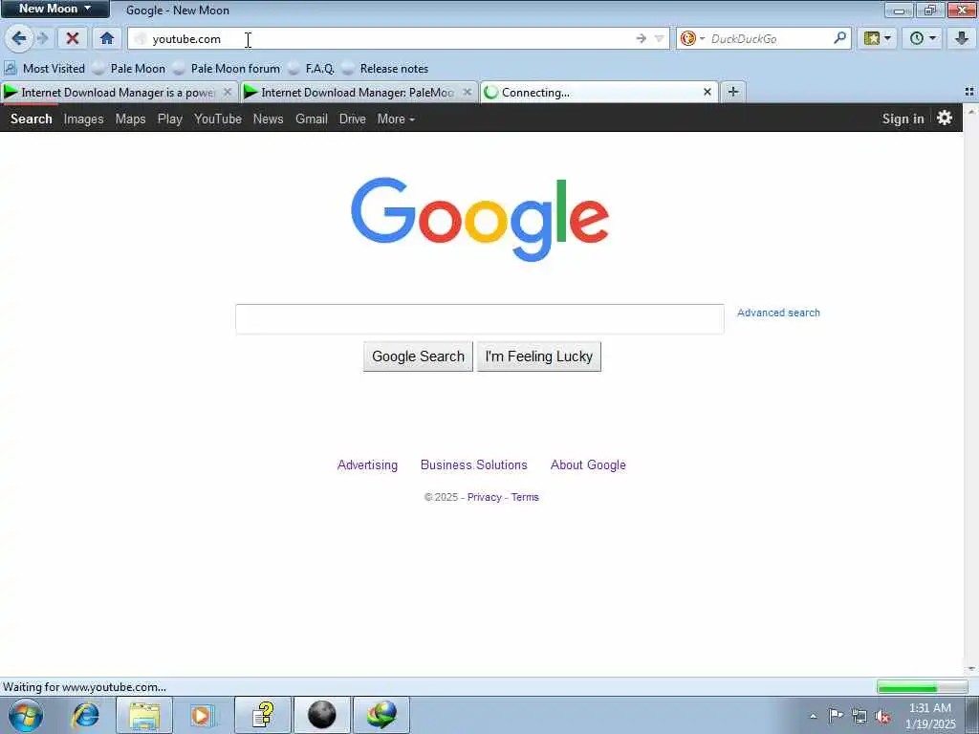The height and width of the screenshot is (734, 979).
Task: Open Internet Download Manager taskbar icon
Action: click(381, 715)
